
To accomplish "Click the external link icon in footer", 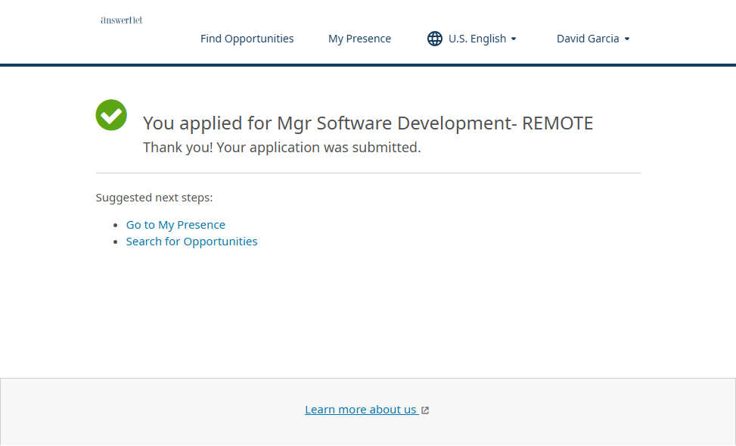I will (x=425, y=410).
